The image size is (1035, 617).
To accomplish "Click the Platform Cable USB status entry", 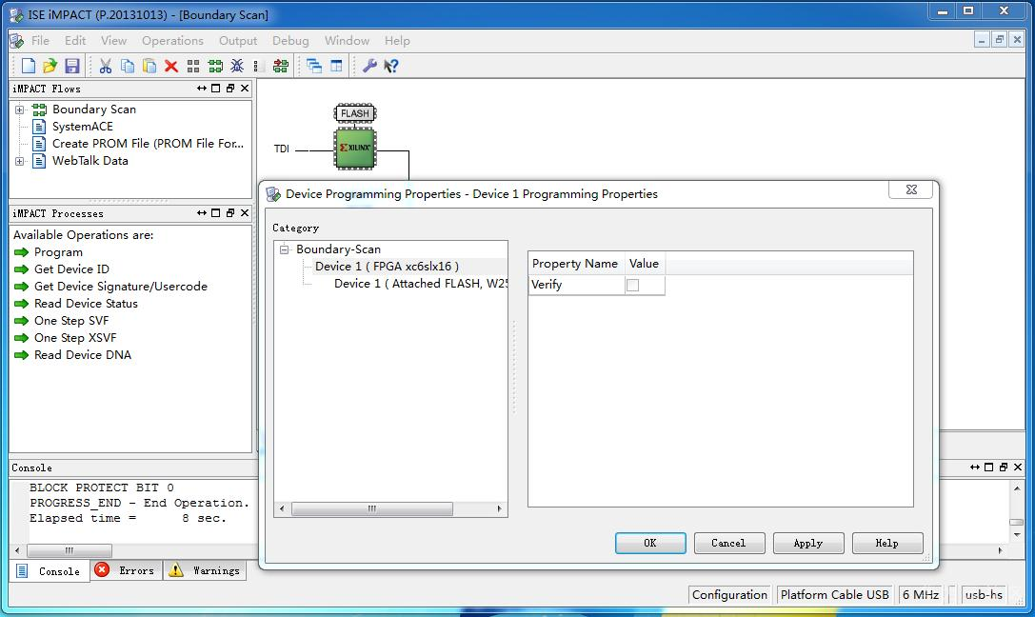I will (x=834, y=594).
